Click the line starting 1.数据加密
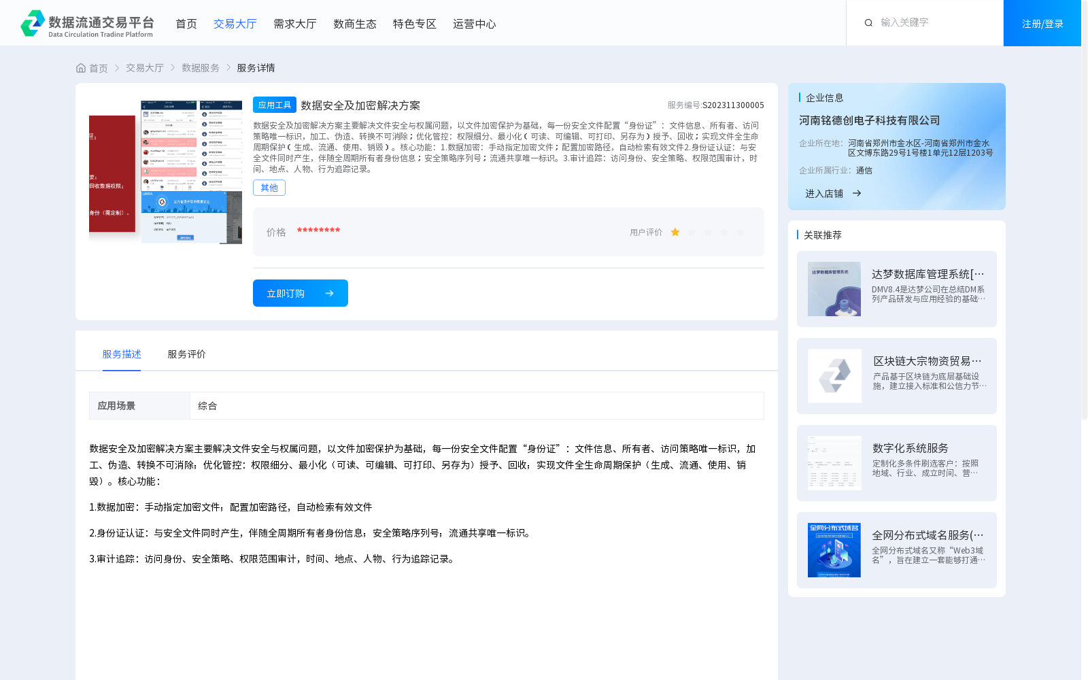 click(231, 507)
